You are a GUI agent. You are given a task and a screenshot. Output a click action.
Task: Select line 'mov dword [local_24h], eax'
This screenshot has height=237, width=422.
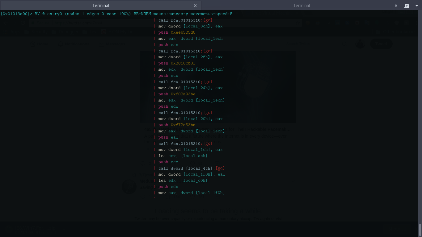pyautogui.click(x=191, y=88)
